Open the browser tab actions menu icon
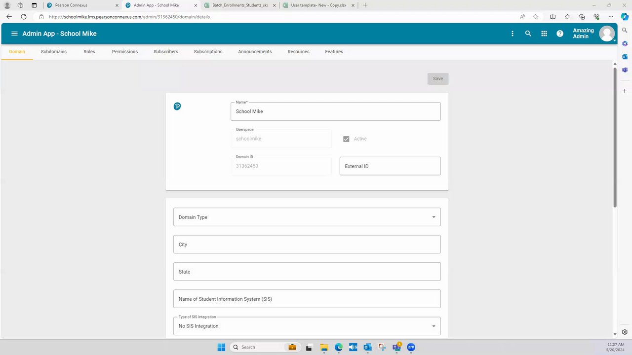Viewport: 632px width, 355px height. click(34, 5)
